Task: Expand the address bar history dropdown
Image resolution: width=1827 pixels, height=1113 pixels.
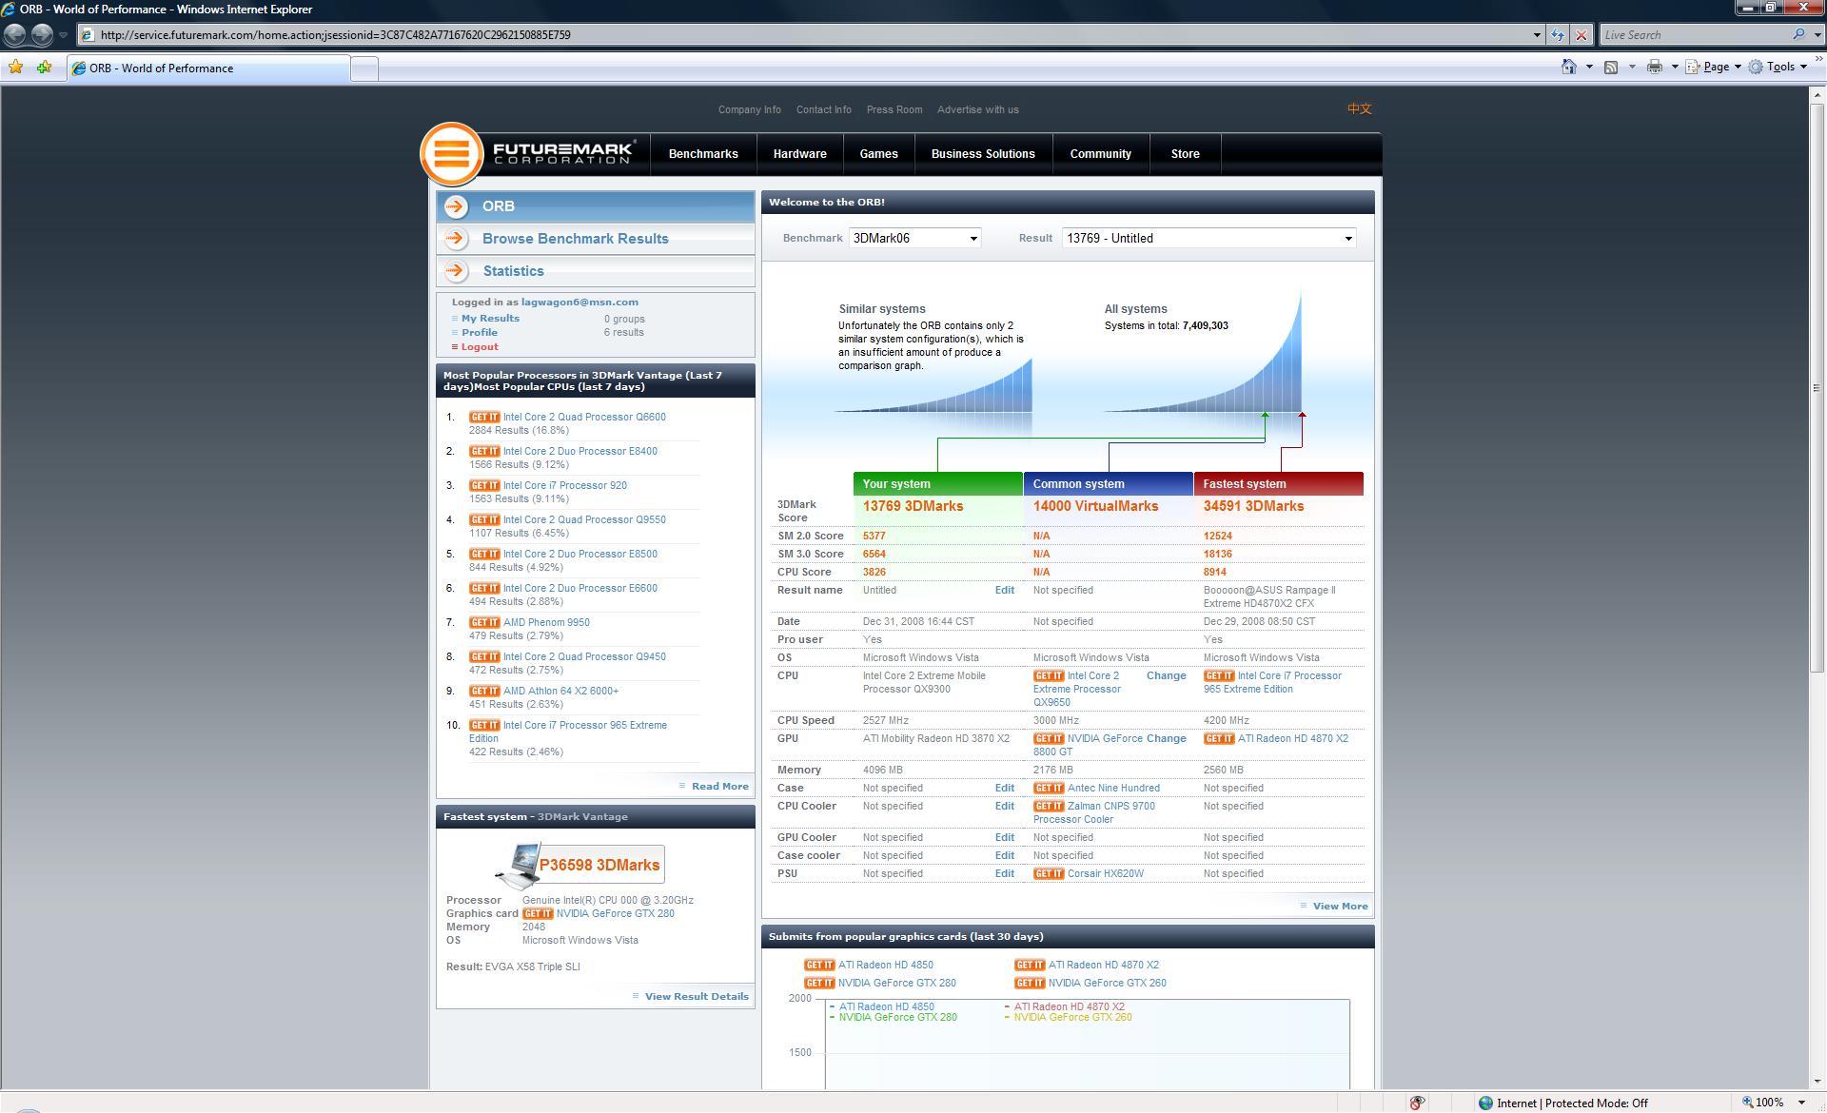Action: click(1537, 35)
